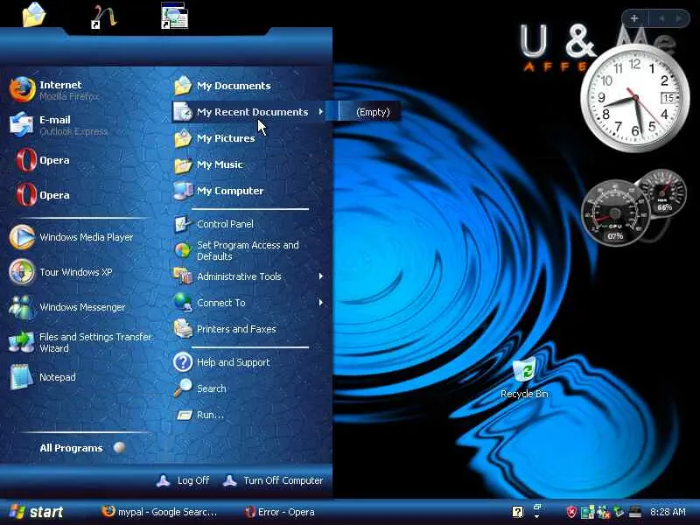700x525 pixels.
Task: Expand Administrative Tools submenu
Action: [250, 276]
